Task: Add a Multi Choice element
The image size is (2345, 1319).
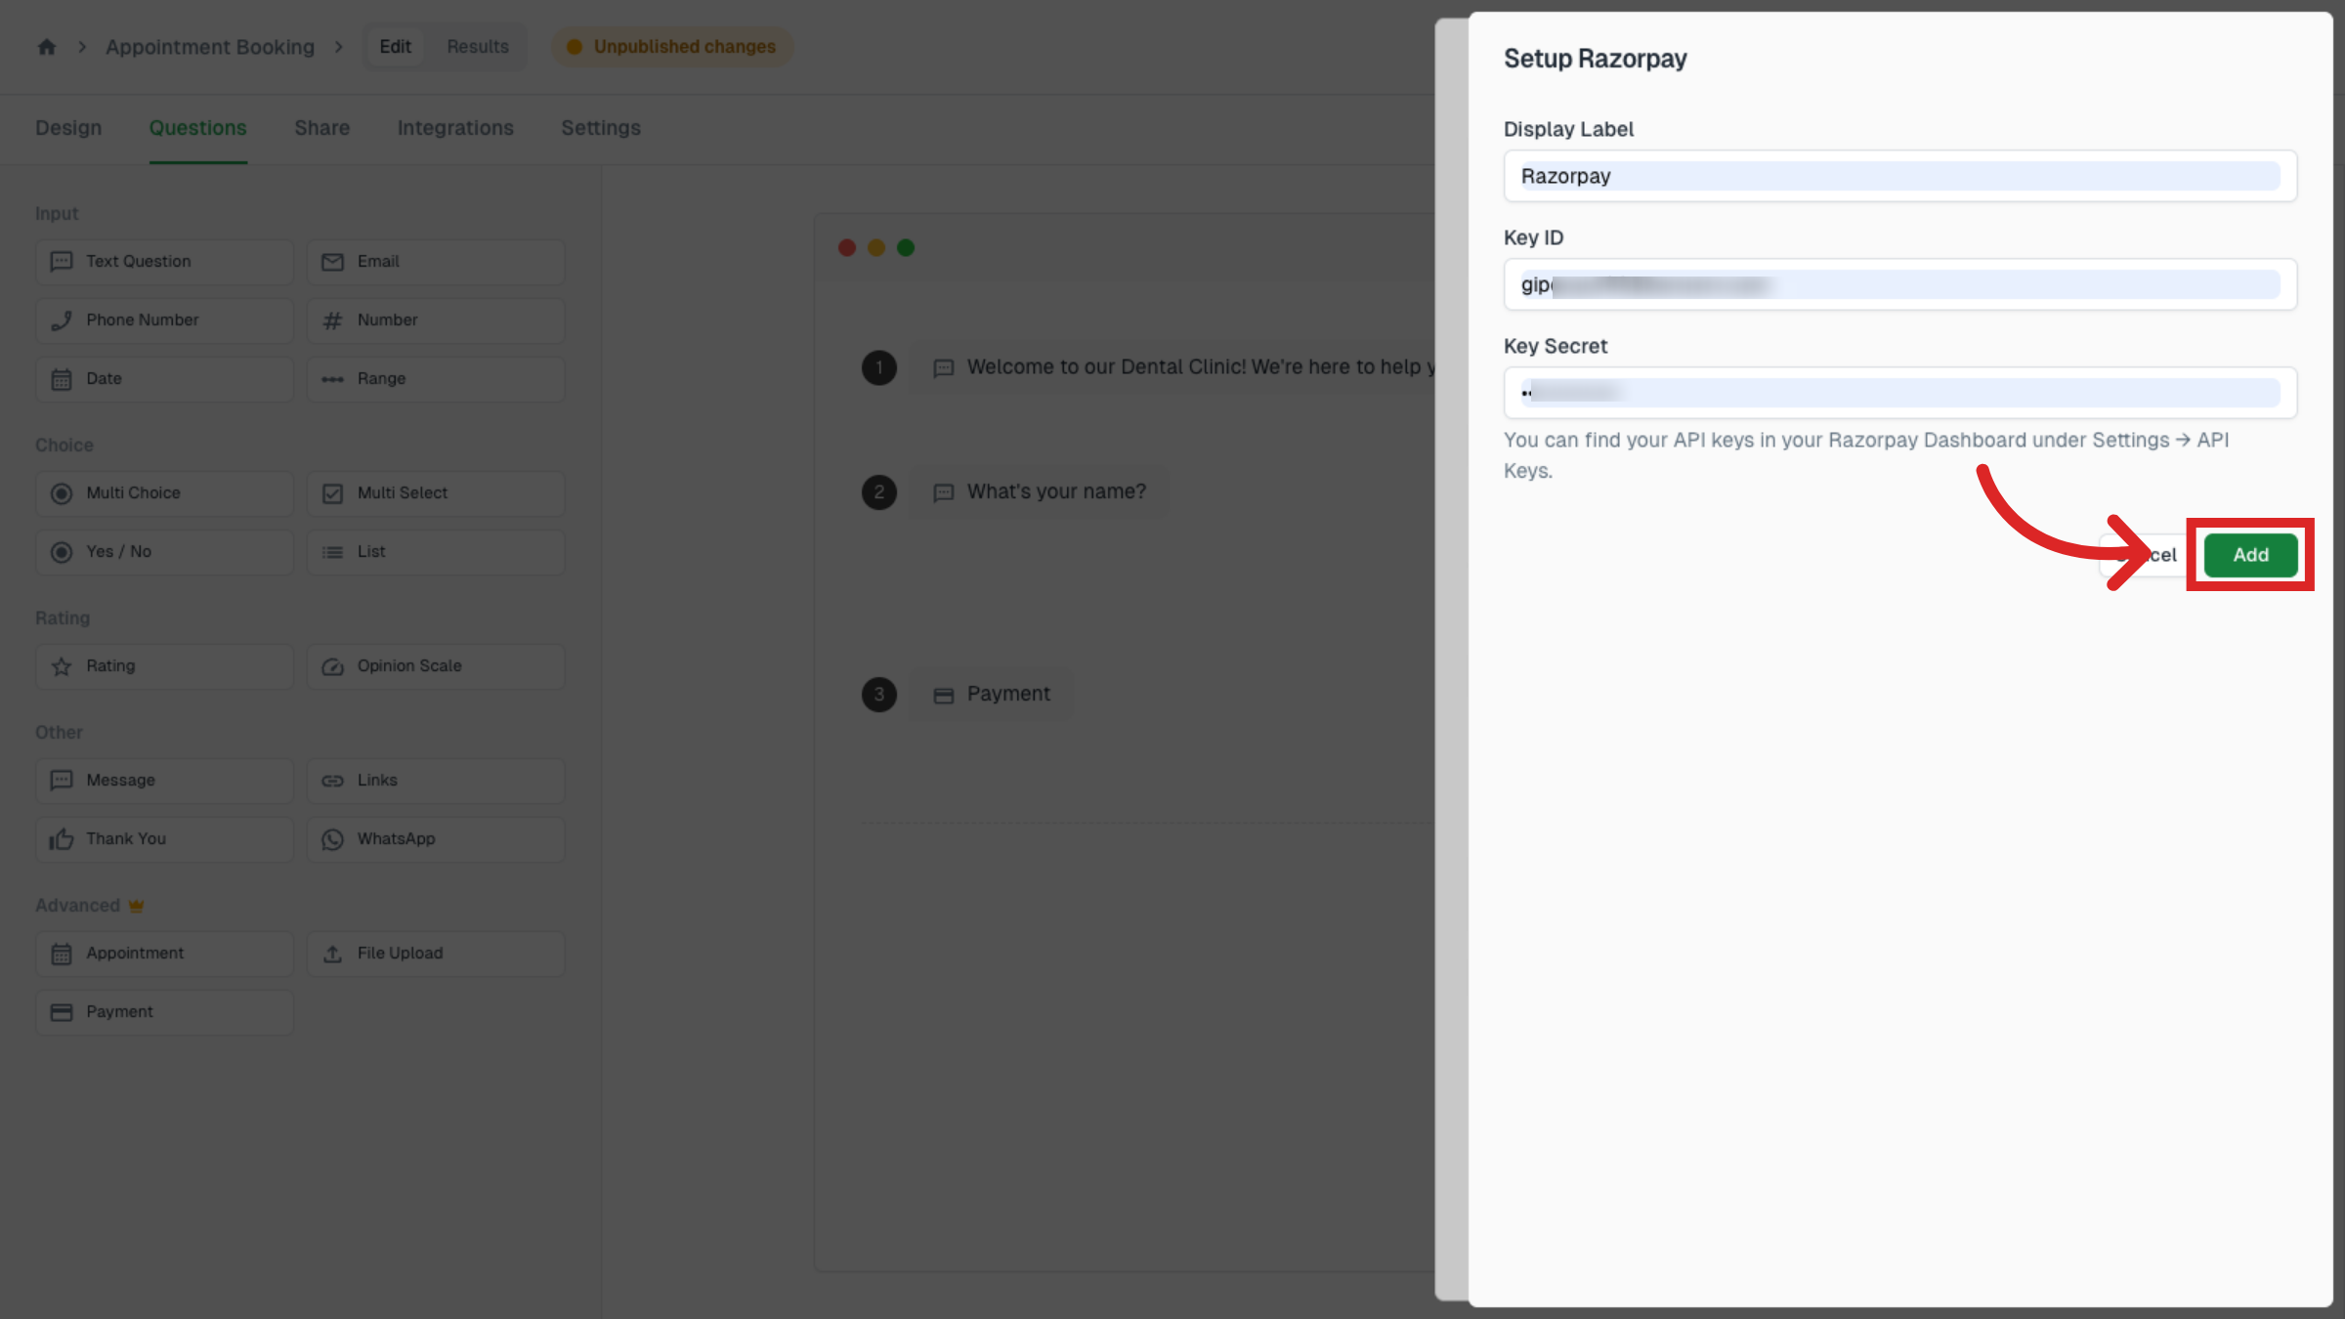Action: tap(164, 493)
